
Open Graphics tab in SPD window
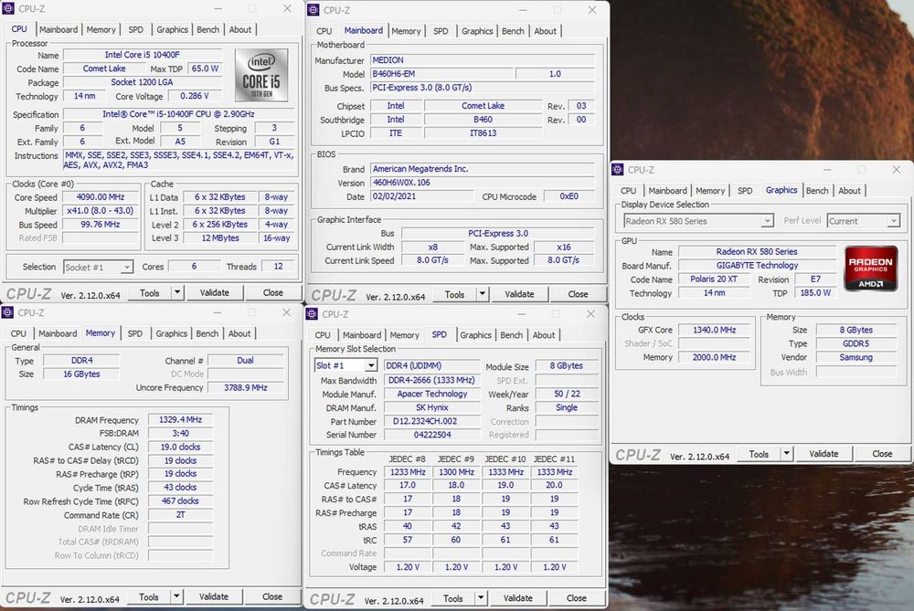[475, 335]
